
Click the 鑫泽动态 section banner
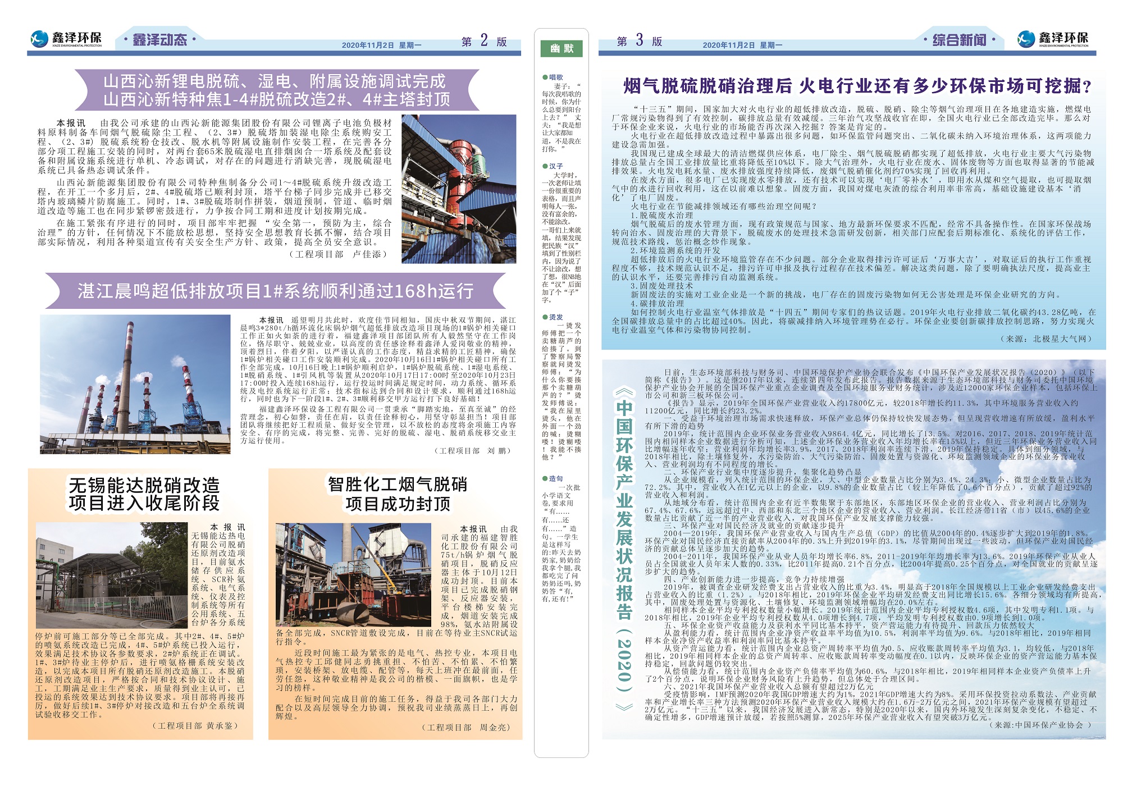[159, 40]
